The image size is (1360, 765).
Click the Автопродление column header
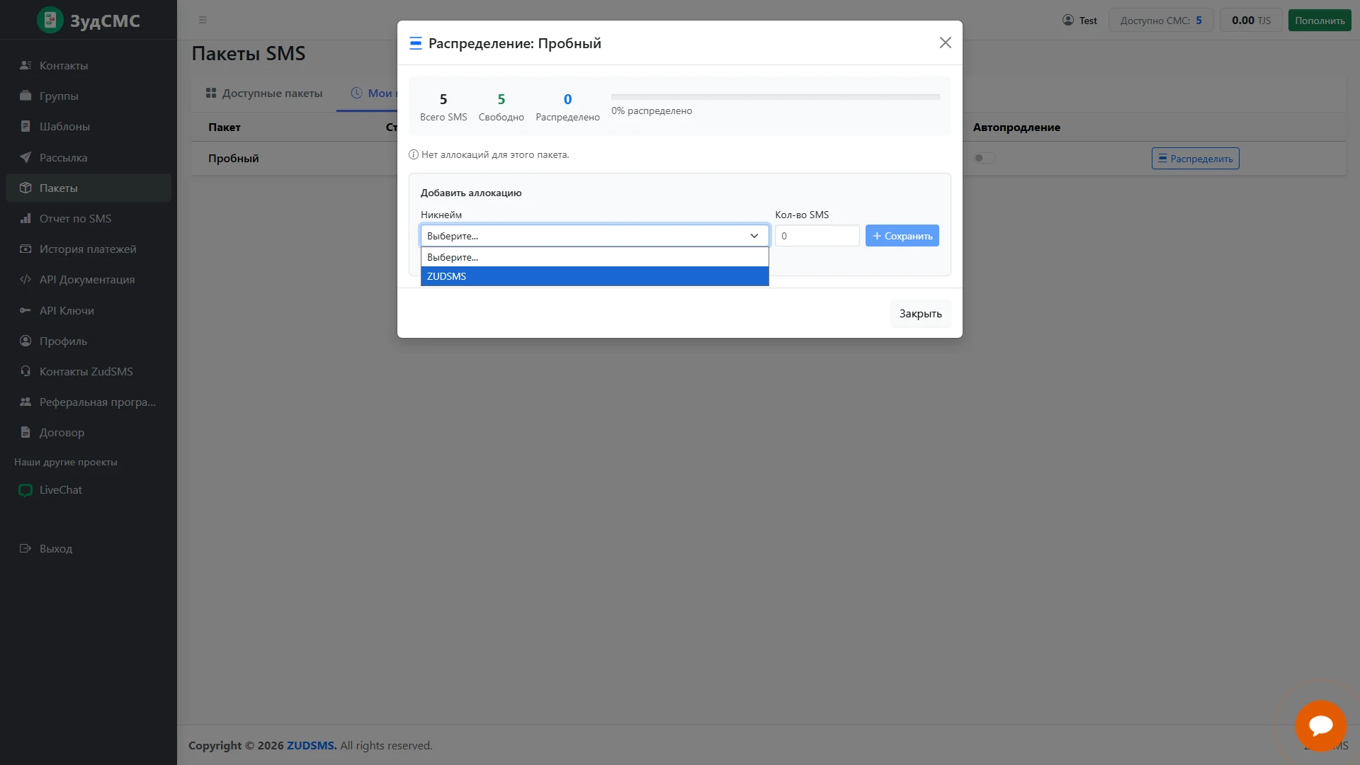pos(1016,127)
